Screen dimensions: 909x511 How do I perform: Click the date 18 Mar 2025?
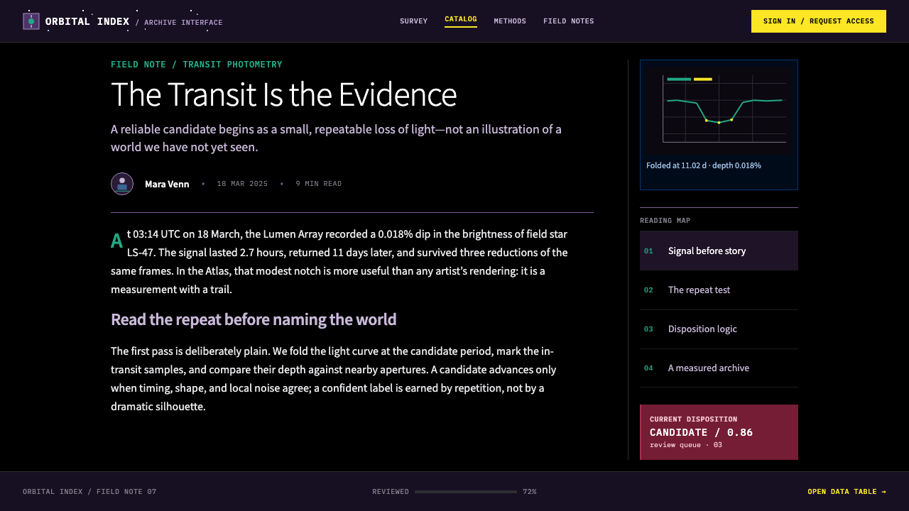pos(242,184)
